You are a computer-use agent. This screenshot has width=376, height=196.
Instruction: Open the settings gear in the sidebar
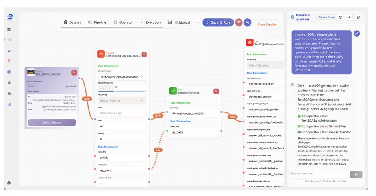tap(9, 183)
